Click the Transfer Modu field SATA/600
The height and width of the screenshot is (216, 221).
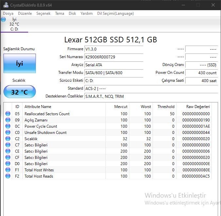114,73
